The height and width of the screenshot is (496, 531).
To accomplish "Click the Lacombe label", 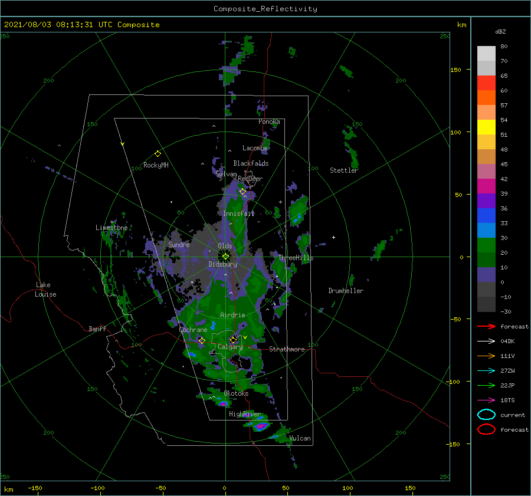I will pos(255,148).
